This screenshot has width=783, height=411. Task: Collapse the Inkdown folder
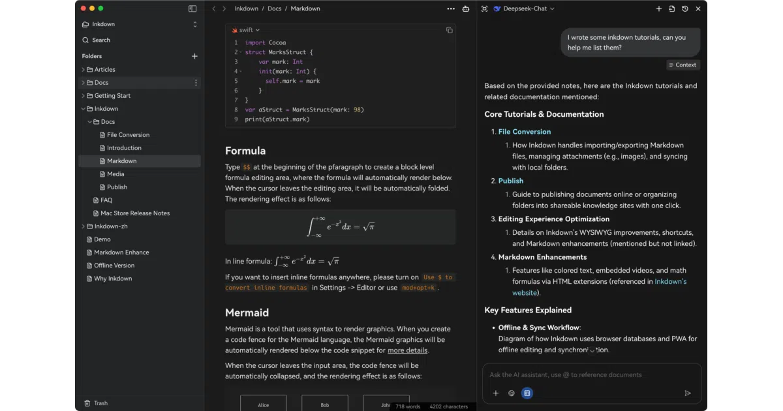[83, 109]
